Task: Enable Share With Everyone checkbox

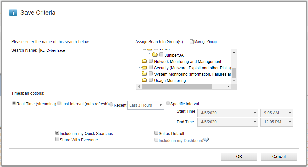Action: click(x=57, y=139)
